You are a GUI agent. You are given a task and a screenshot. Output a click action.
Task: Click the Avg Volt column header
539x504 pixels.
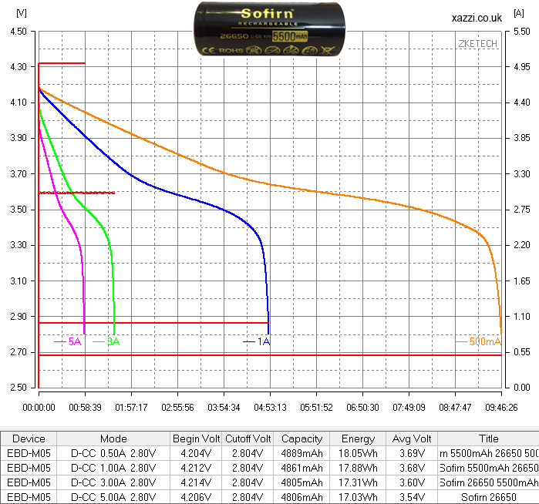click(x=412, y=438)
